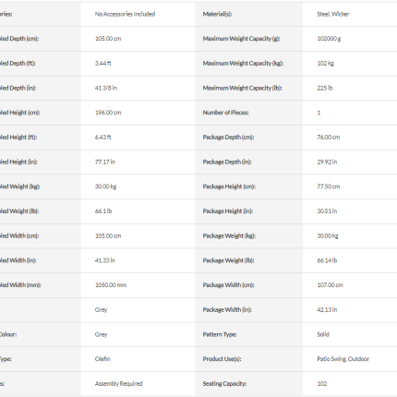Select the "Olefin" fabric type value
The image size is (397, 397).
(102, 359)
